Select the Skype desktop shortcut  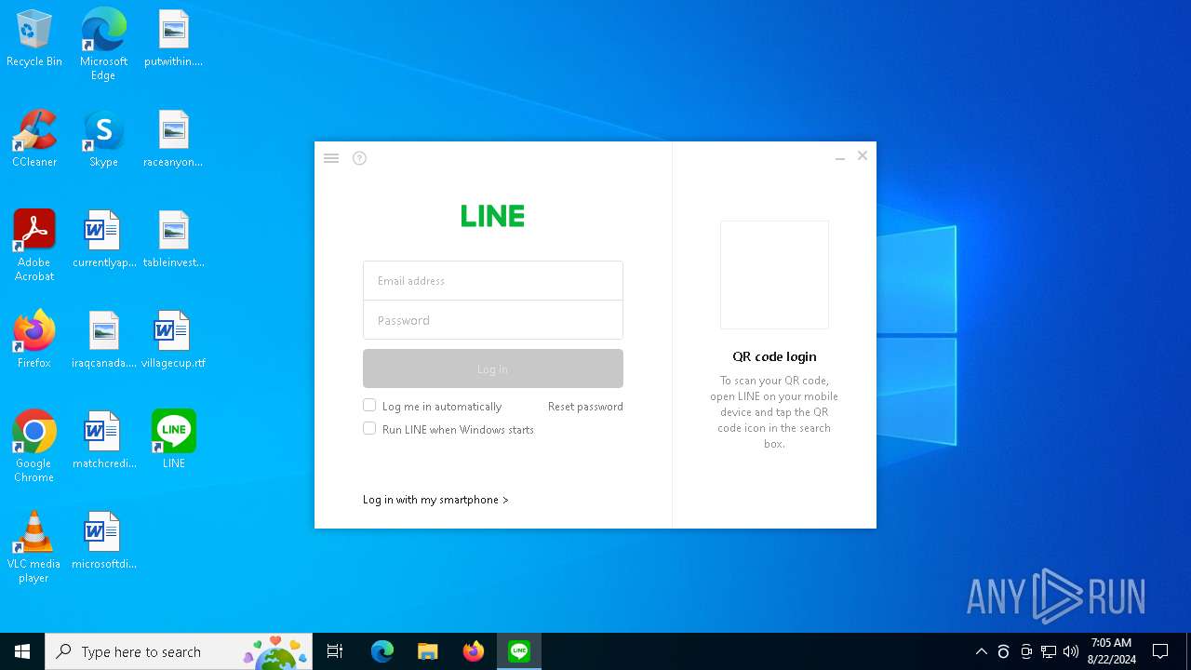(x=103, y=140)
